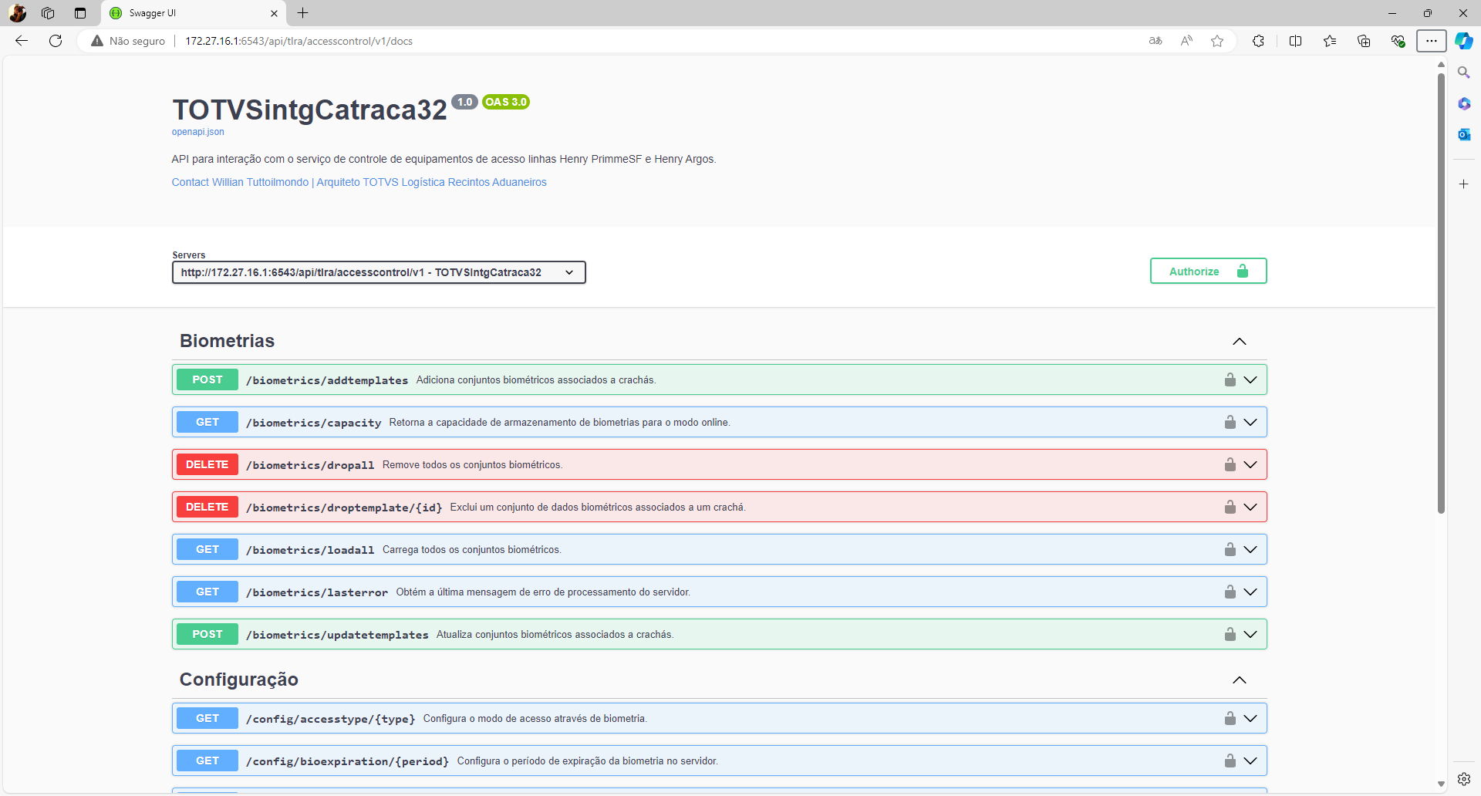This screenshot has height=796, width=1481.
Task: Click the lock icon on /biometrics/addtemplates
Action: tap(1230, 379)
